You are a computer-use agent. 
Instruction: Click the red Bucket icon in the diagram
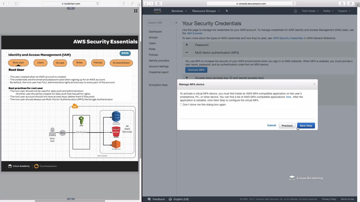click(x=116, y=131)
